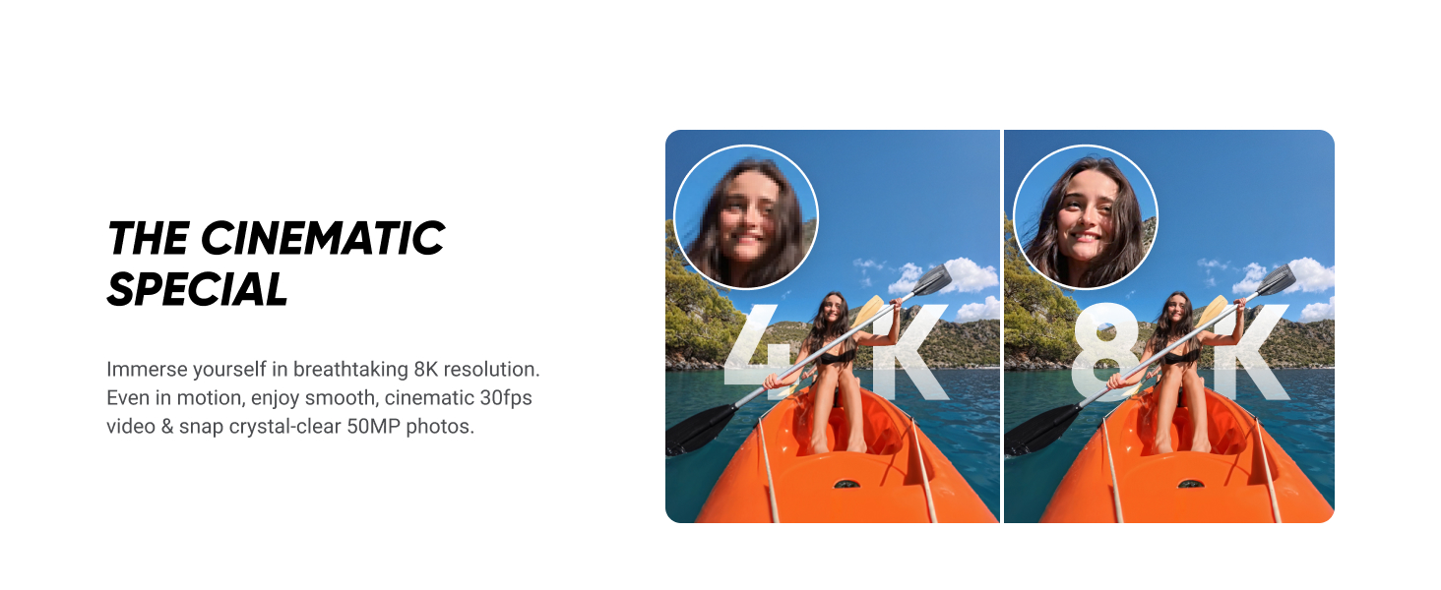Click the blurry face circle on 4K photo

coord(746,217)
